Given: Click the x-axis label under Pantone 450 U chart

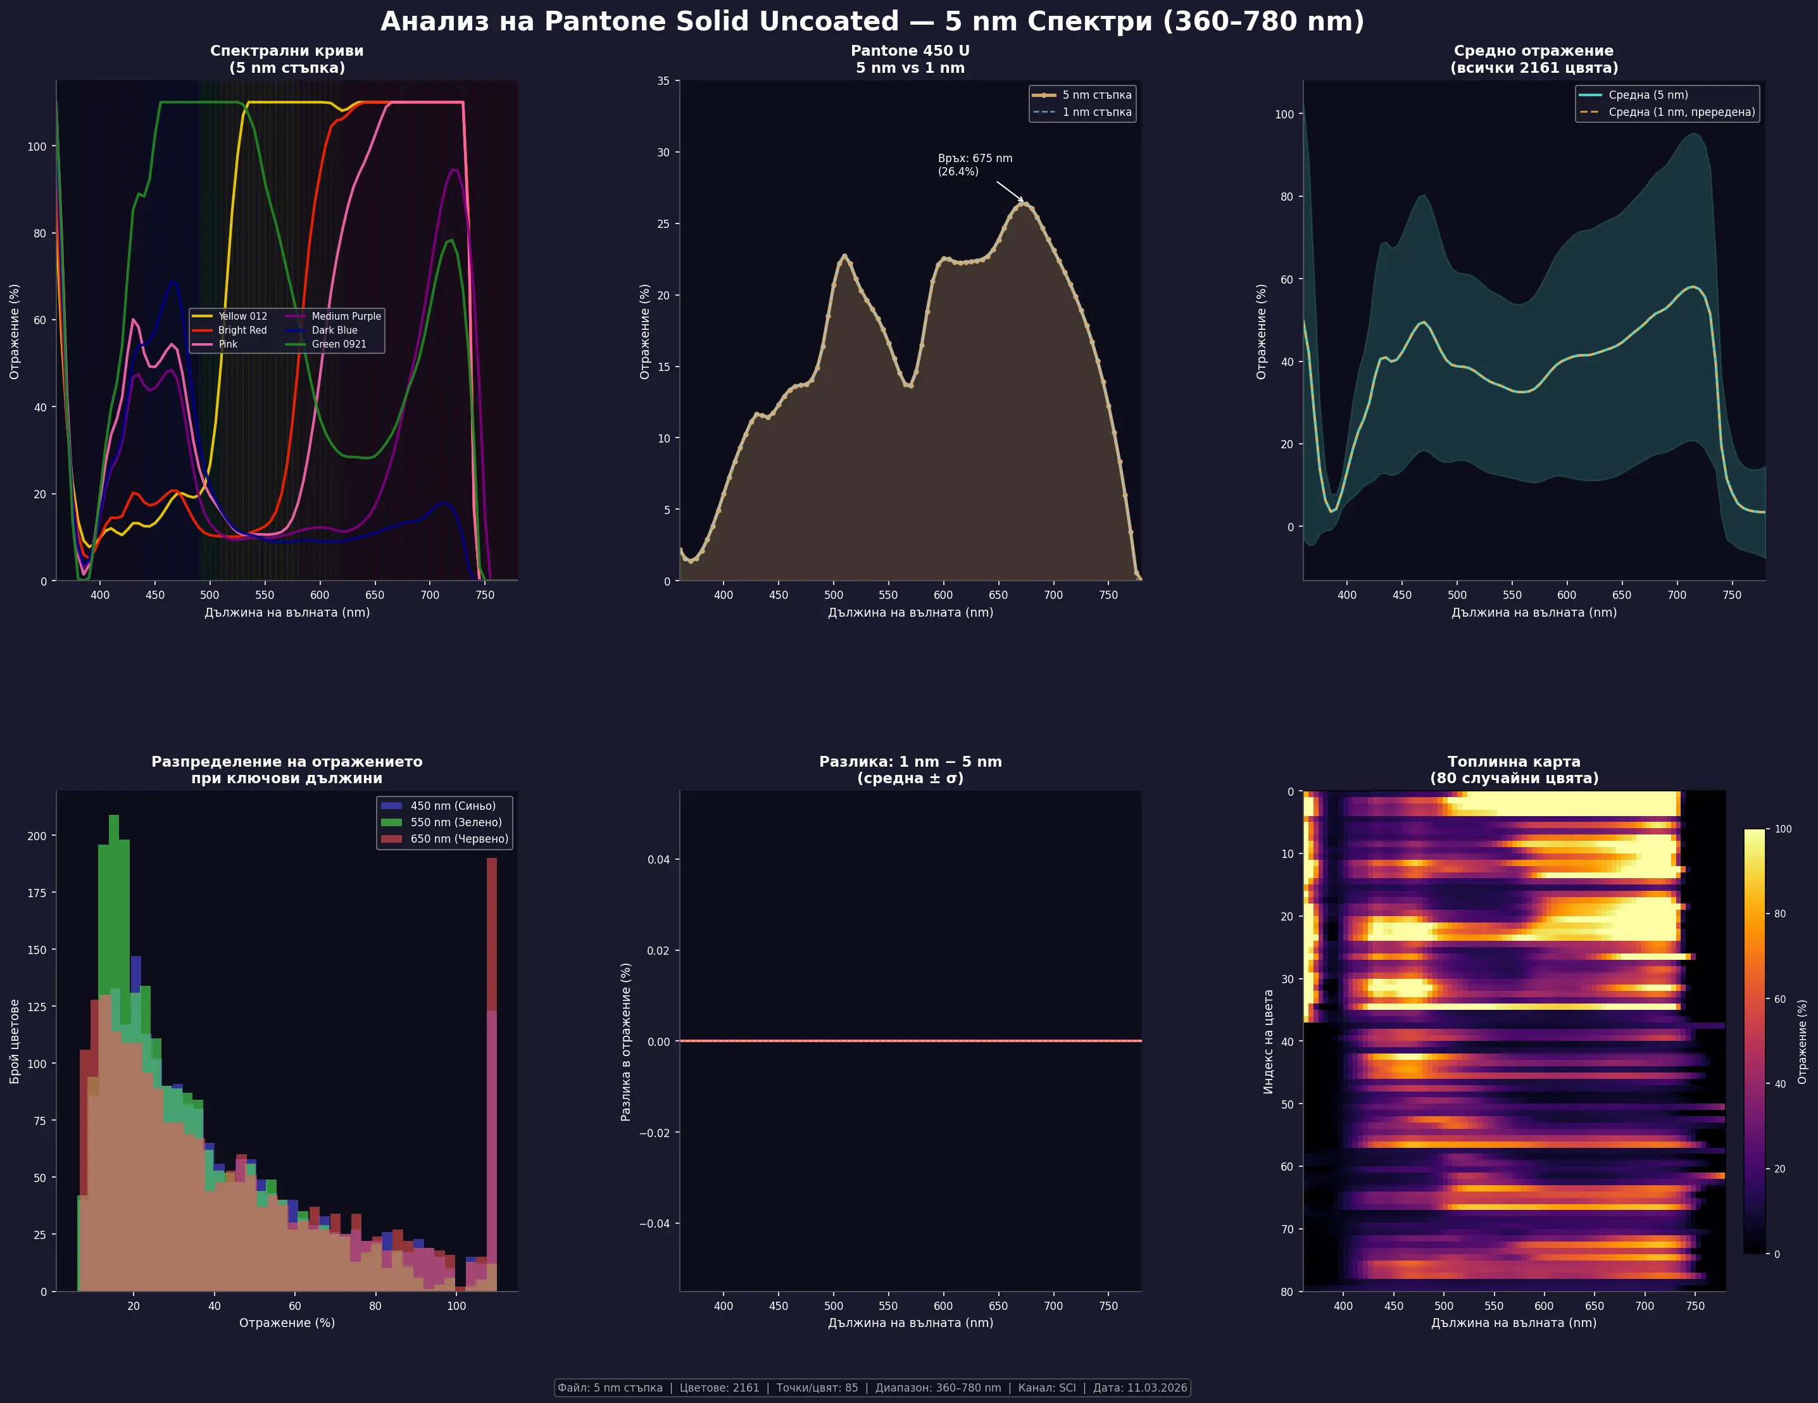Looking at the screenshot, I should click(910, 612).
